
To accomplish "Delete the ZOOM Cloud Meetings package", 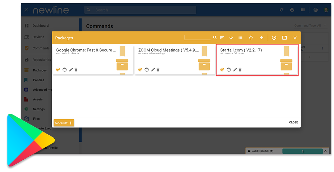I will click(x=158, y=70).
